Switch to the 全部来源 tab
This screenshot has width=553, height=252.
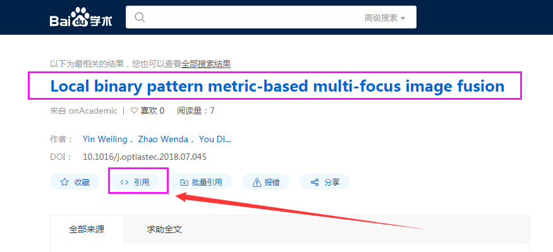87,230
